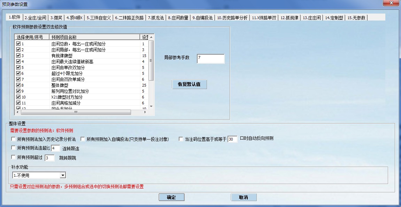Click the reverse prediction threshold field showing 30

click(232, 139)
